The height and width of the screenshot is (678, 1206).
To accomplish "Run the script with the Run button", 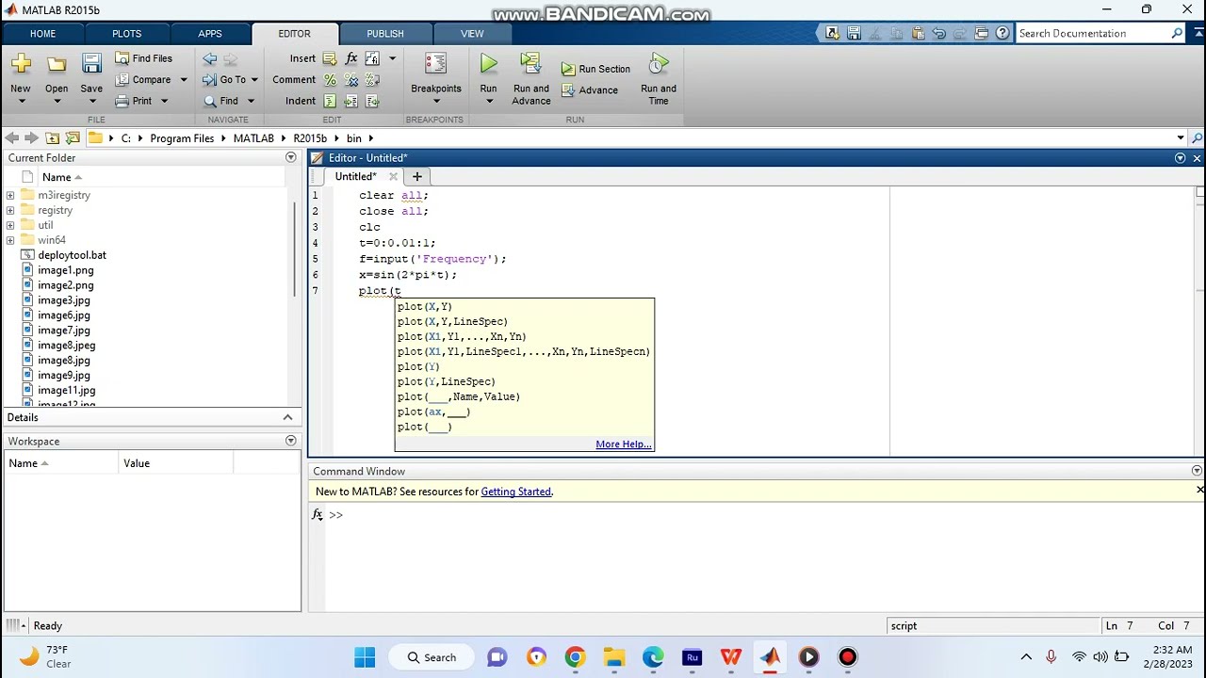I will 488,78.
